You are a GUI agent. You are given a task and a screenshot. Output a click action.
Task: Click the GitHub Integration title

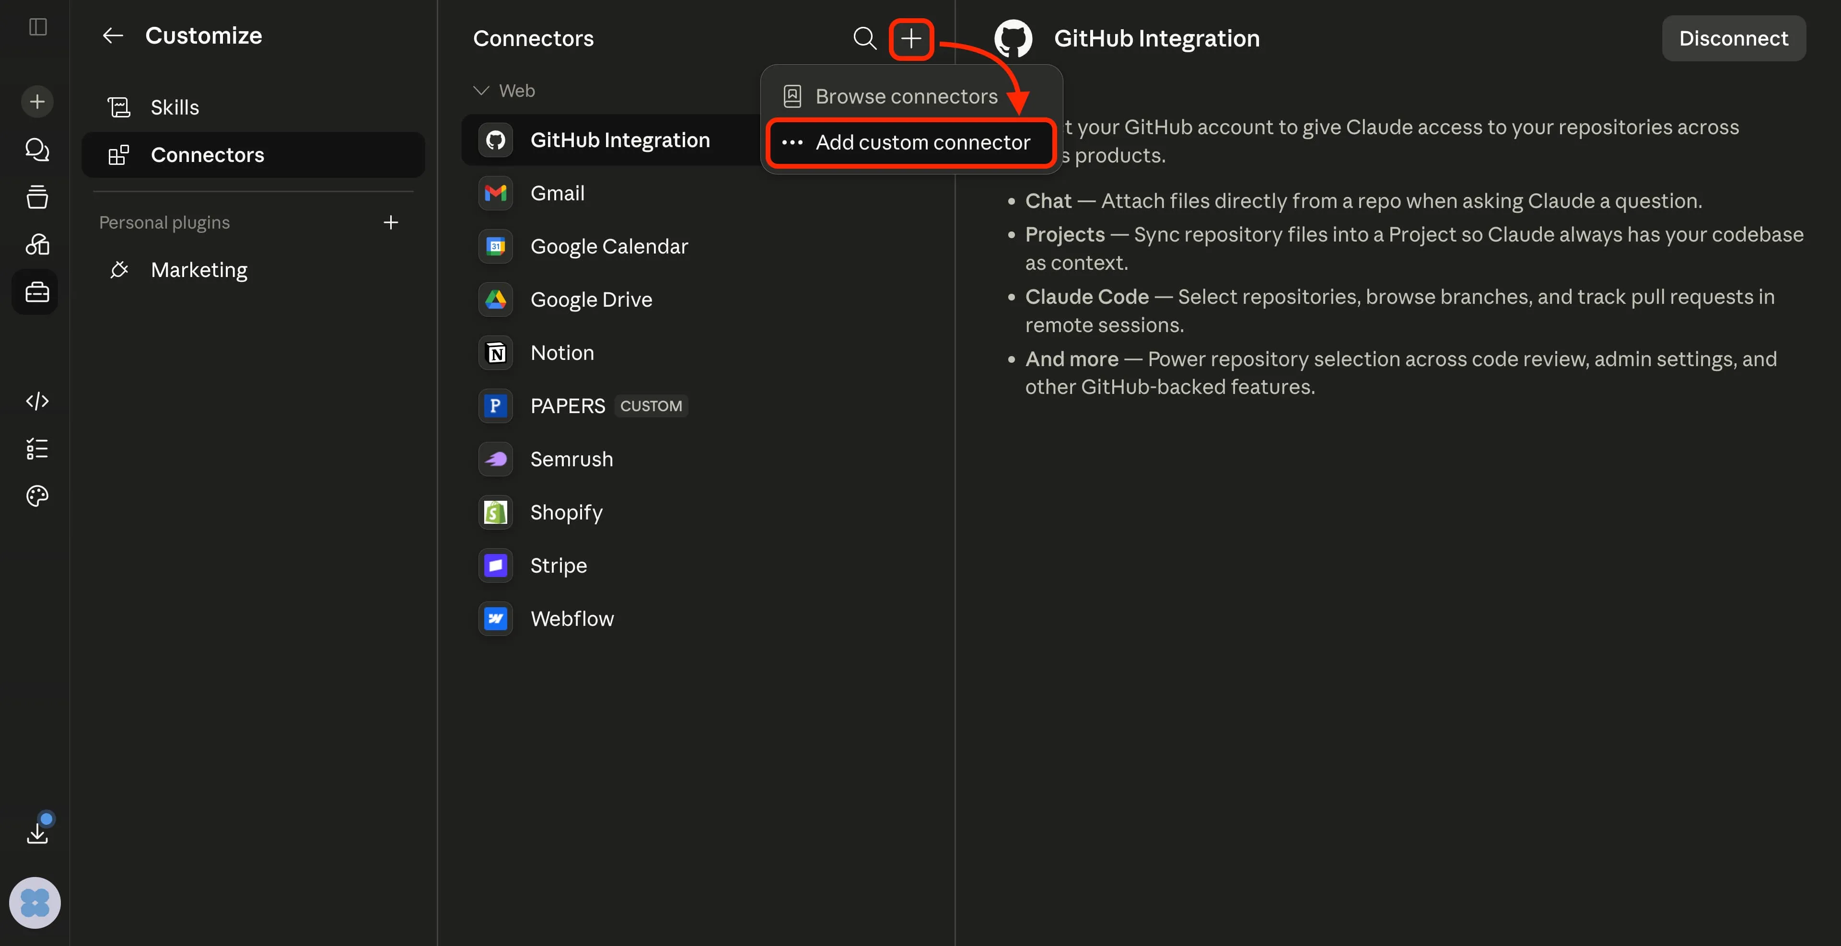pos(1156,39)
